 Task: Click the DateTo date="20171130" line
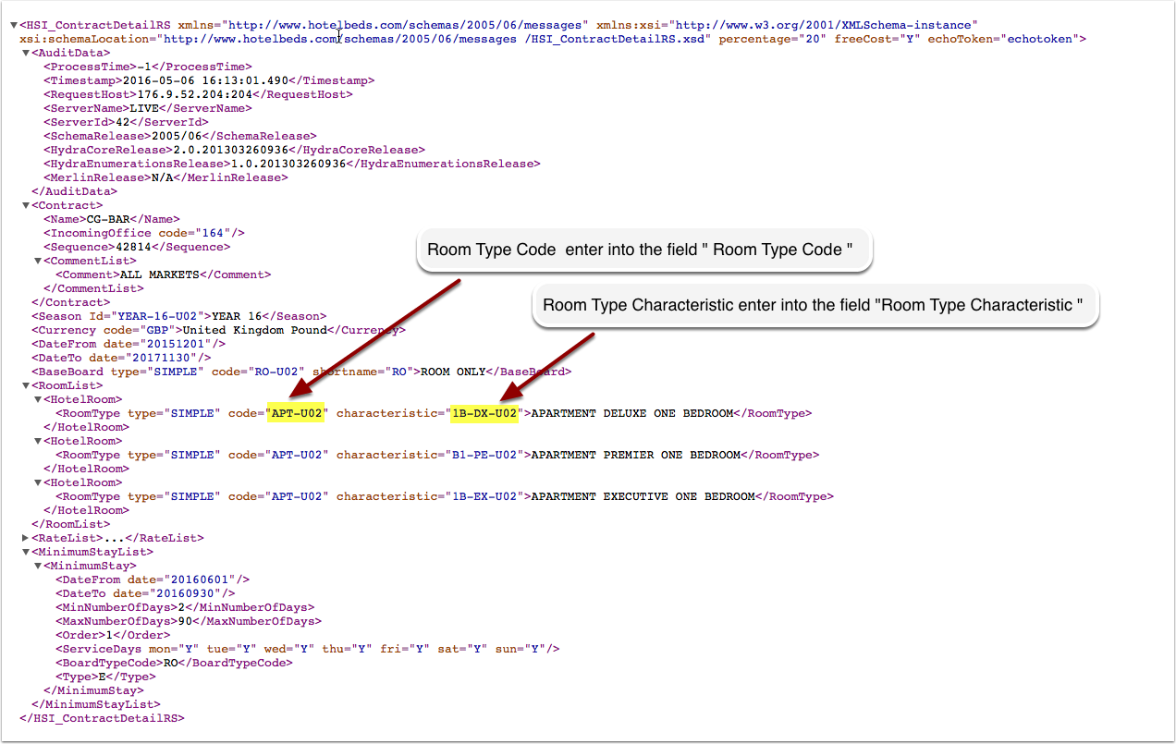pyautogui.click(x=122, y=358)
